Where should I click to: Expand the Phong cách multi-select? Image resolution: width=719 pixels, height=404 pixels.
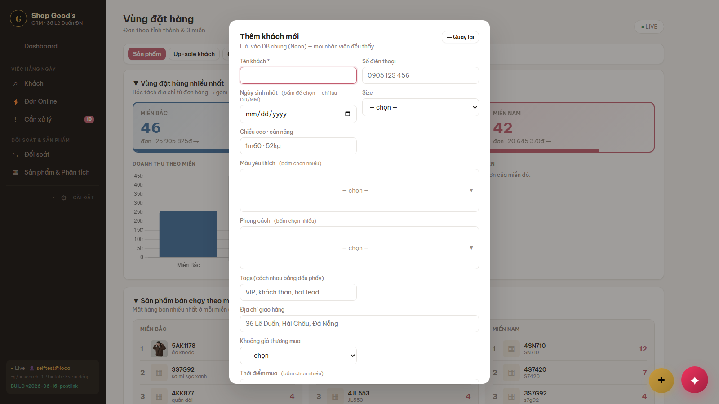click(x=359, y=248)
